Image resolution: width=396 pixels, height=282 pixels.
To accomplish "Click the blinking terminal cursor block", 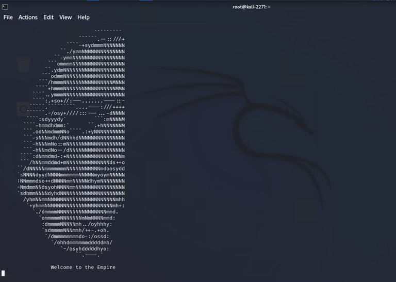I will [x=3, y=273].
